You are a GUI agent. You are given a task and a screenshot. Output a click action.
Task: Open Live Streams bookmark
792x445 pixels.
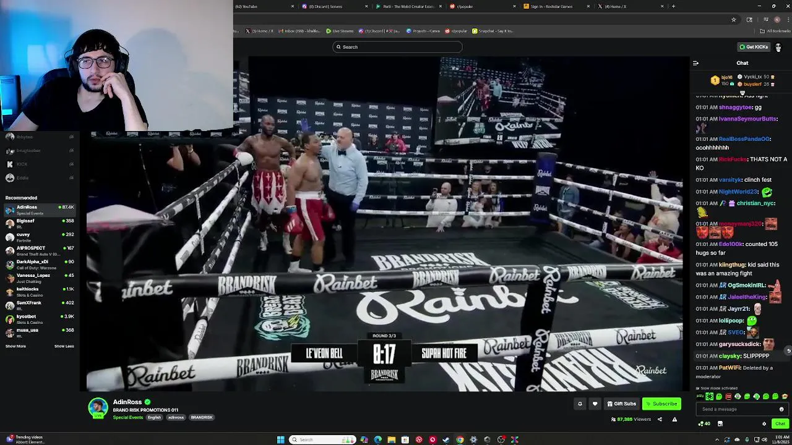pyautogui.click(x=340, y=31)
